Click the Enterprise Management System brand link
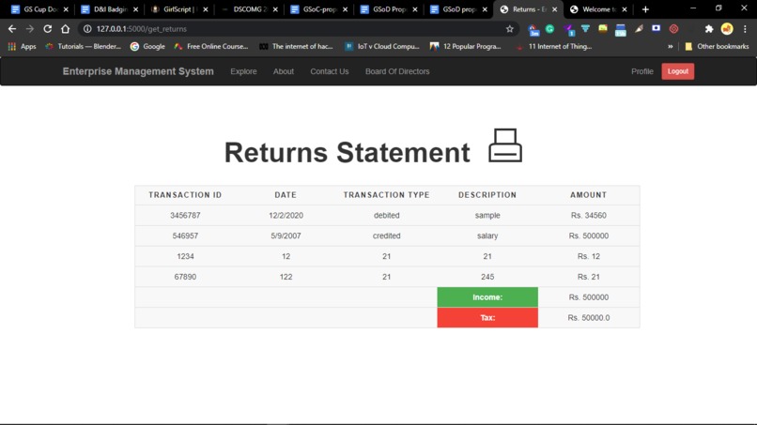The height and width of the screenshot is (425, 757). tap(138, 71)
